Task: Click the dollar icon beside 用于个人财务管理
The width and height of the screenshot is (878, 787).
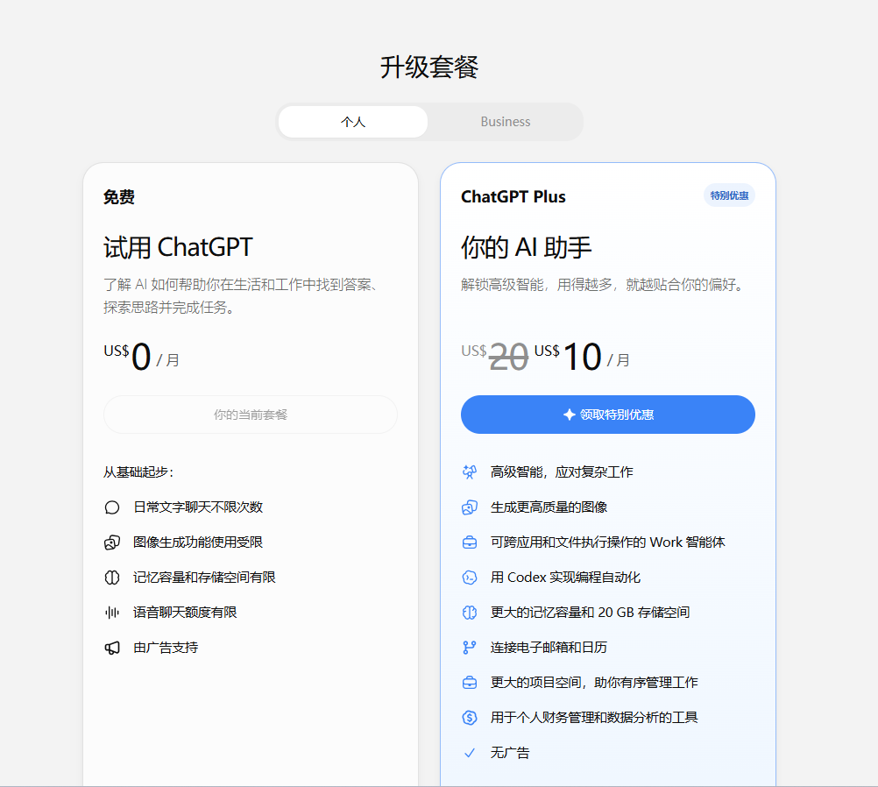Action: [470, 718]
